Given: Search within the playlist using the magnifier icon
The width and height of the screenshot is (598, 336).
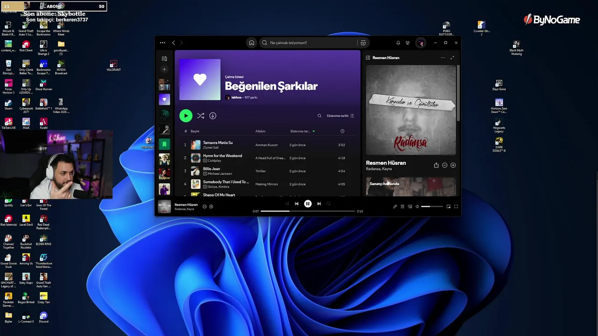Looking at the screenshot, I should pos(320,116).
